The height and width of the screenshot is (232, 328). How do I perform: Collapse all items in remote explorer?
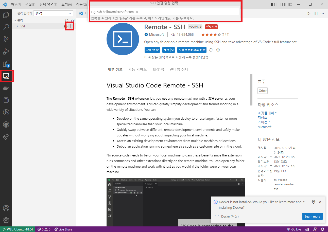[x=73, y=21]
